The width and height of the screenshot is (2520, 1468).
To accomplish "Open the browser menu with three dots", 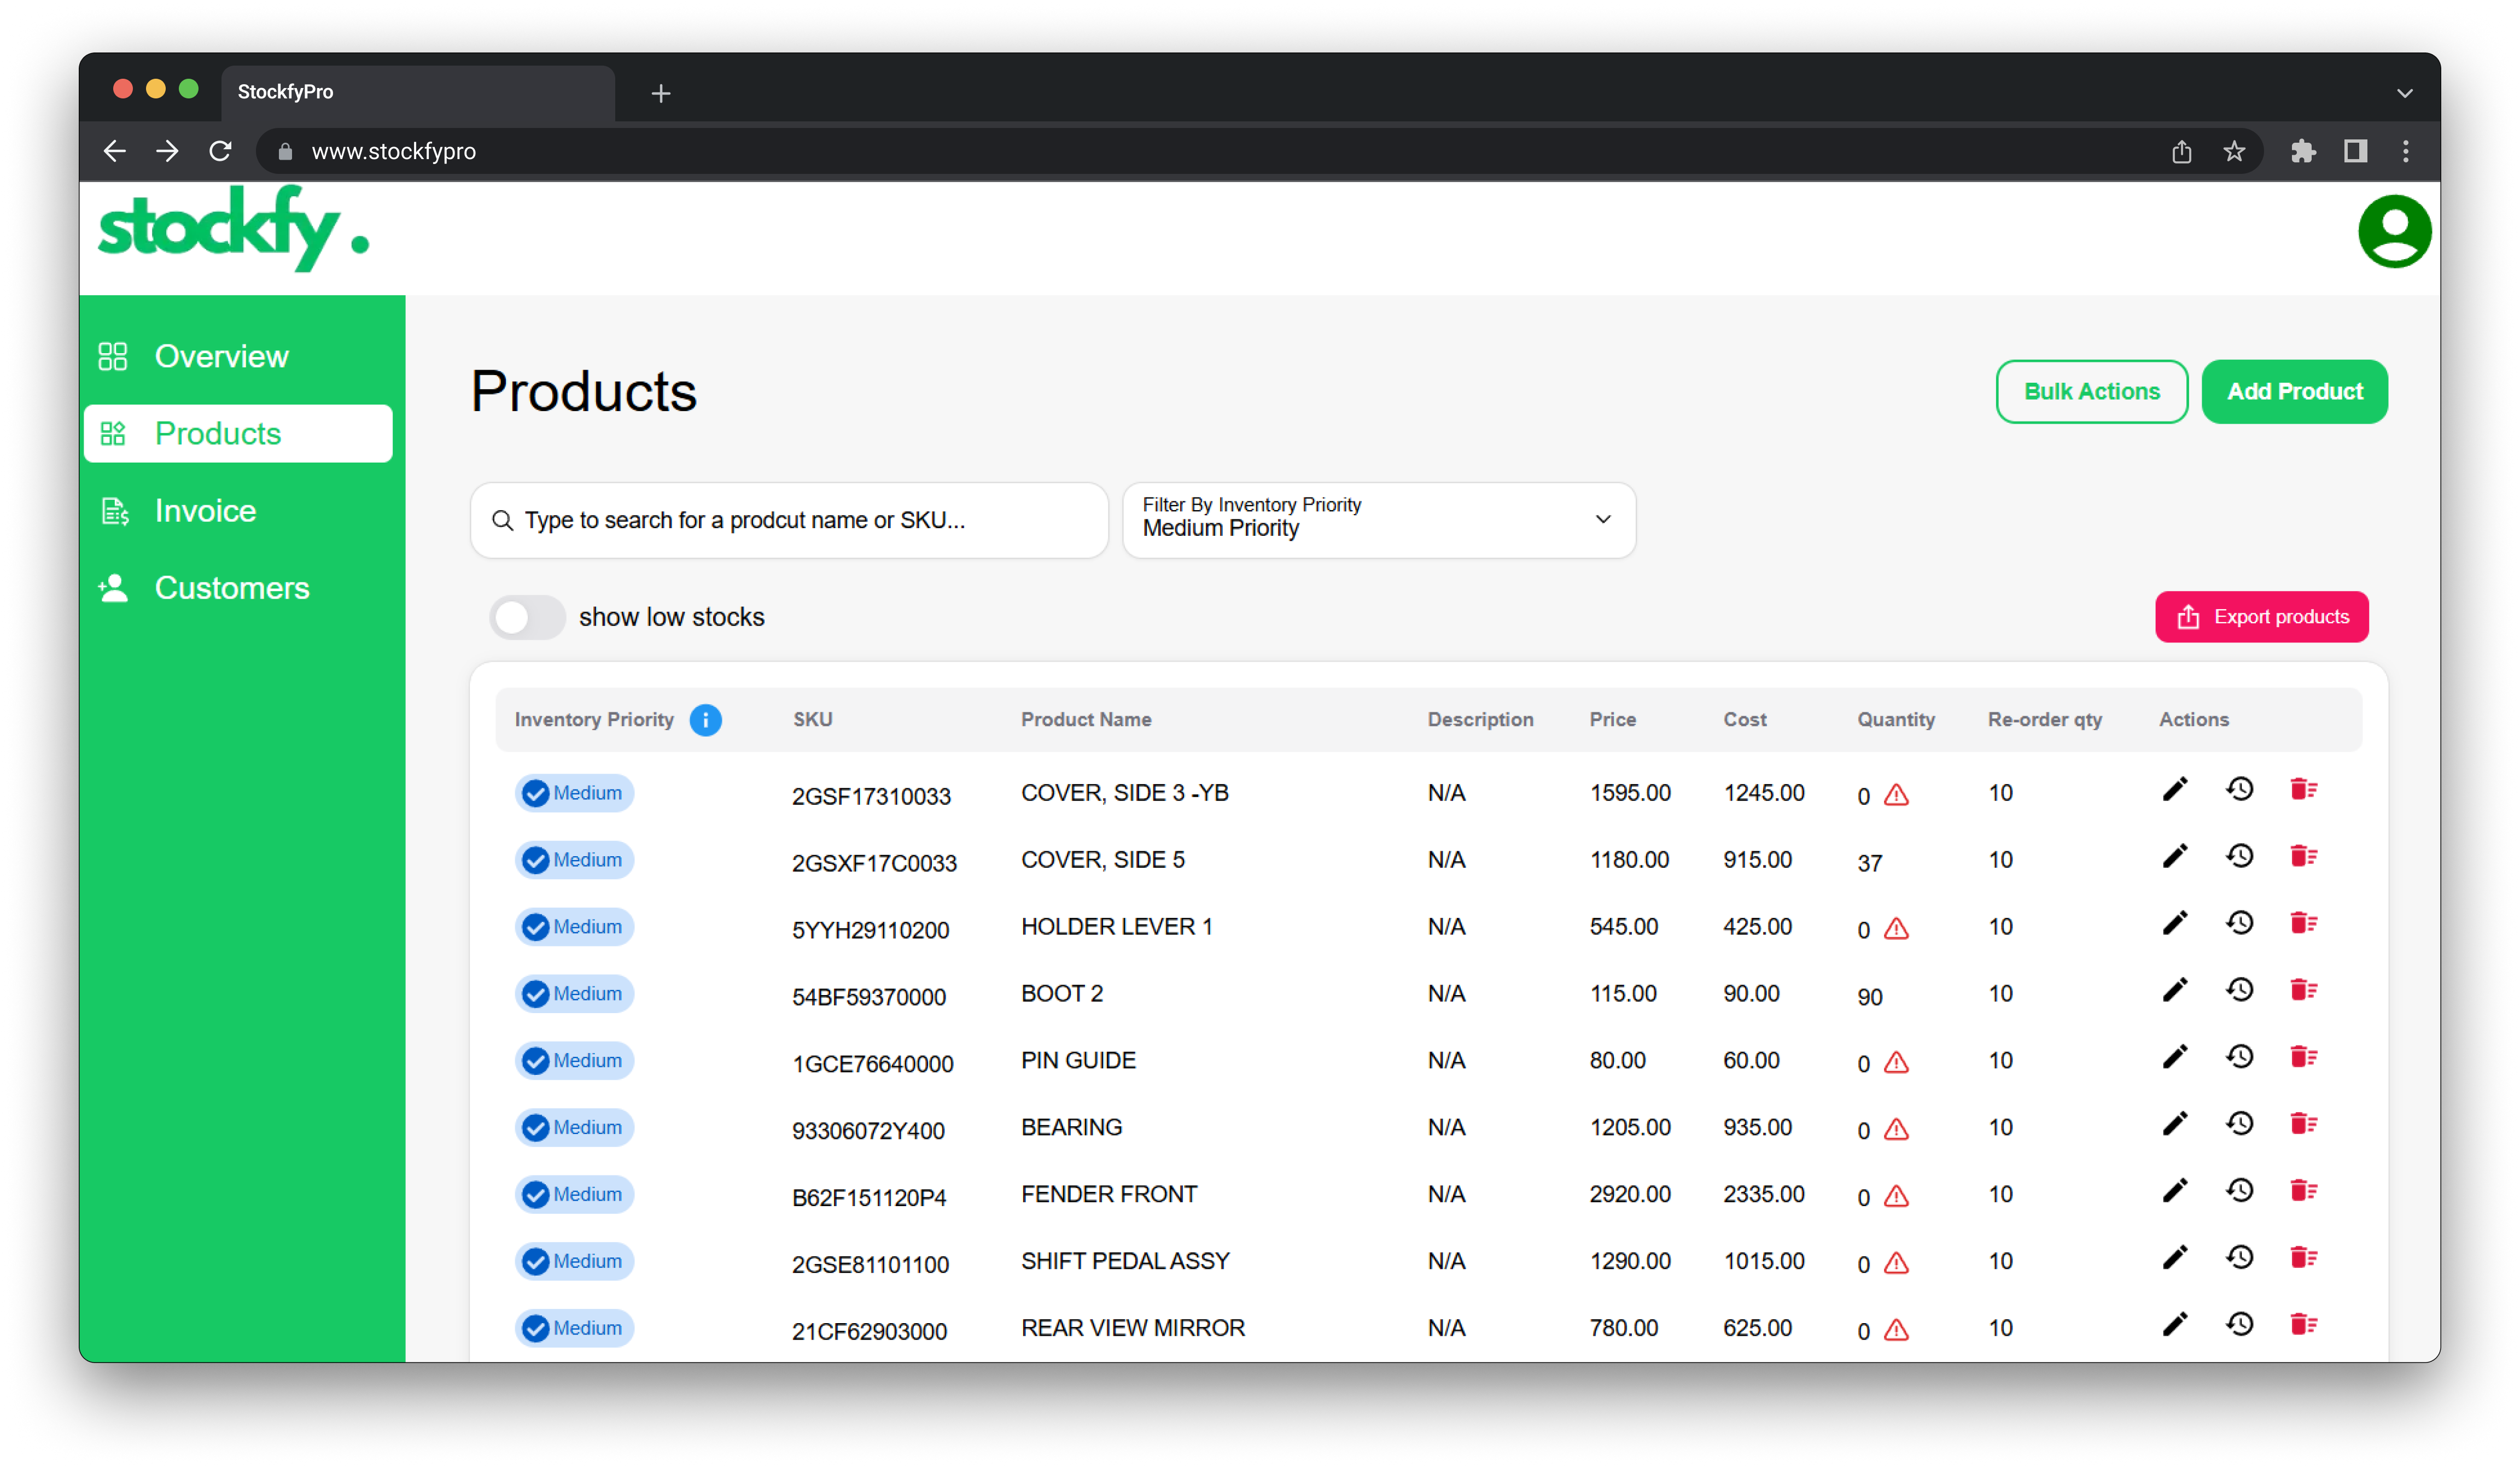I will pos(2406,151).
